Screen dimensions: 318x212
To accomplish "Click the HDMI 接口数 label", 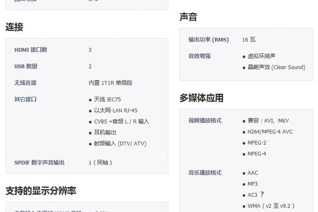I will click(31, 50).
